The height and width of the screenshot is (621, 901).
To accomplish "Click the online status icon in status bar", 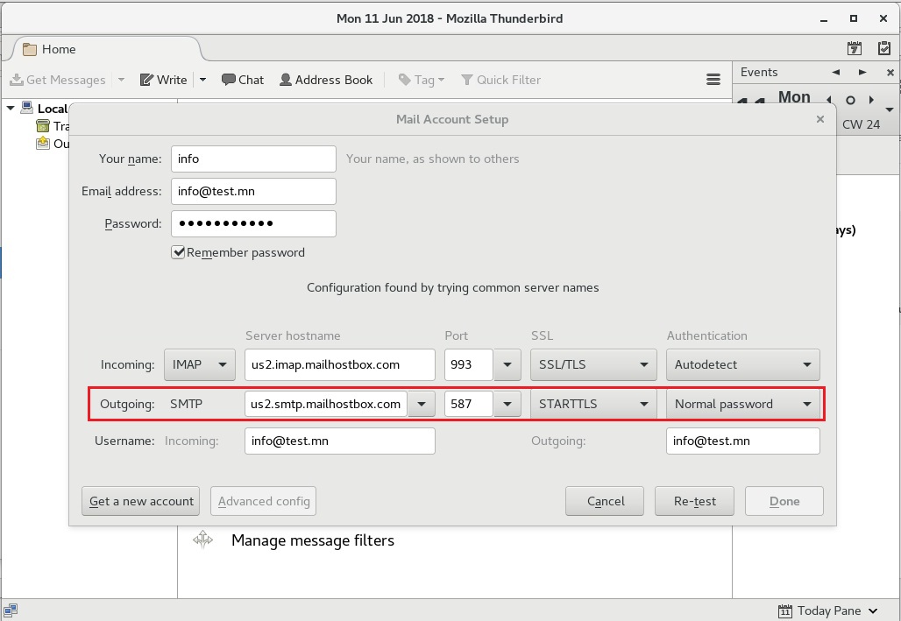I will [x=11, y=610].
